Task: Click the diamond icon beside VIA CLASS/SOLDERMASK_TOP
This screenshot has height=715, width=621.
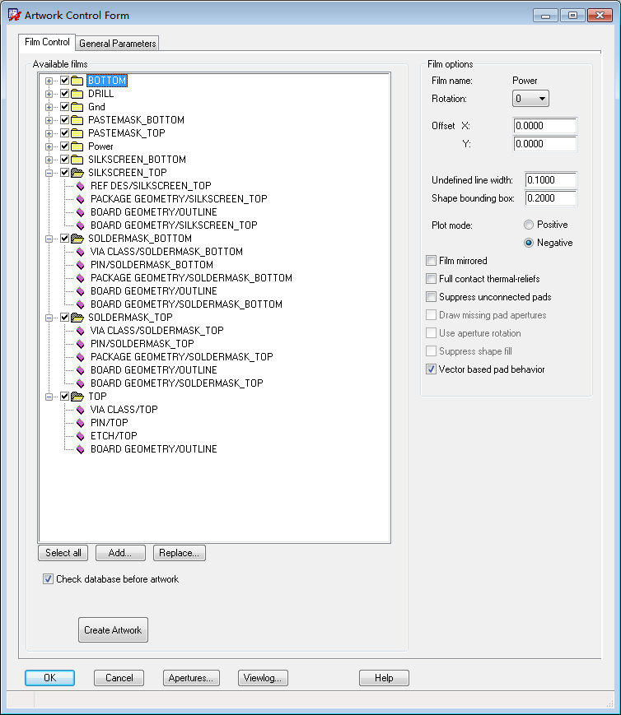Action: (81, 331)
